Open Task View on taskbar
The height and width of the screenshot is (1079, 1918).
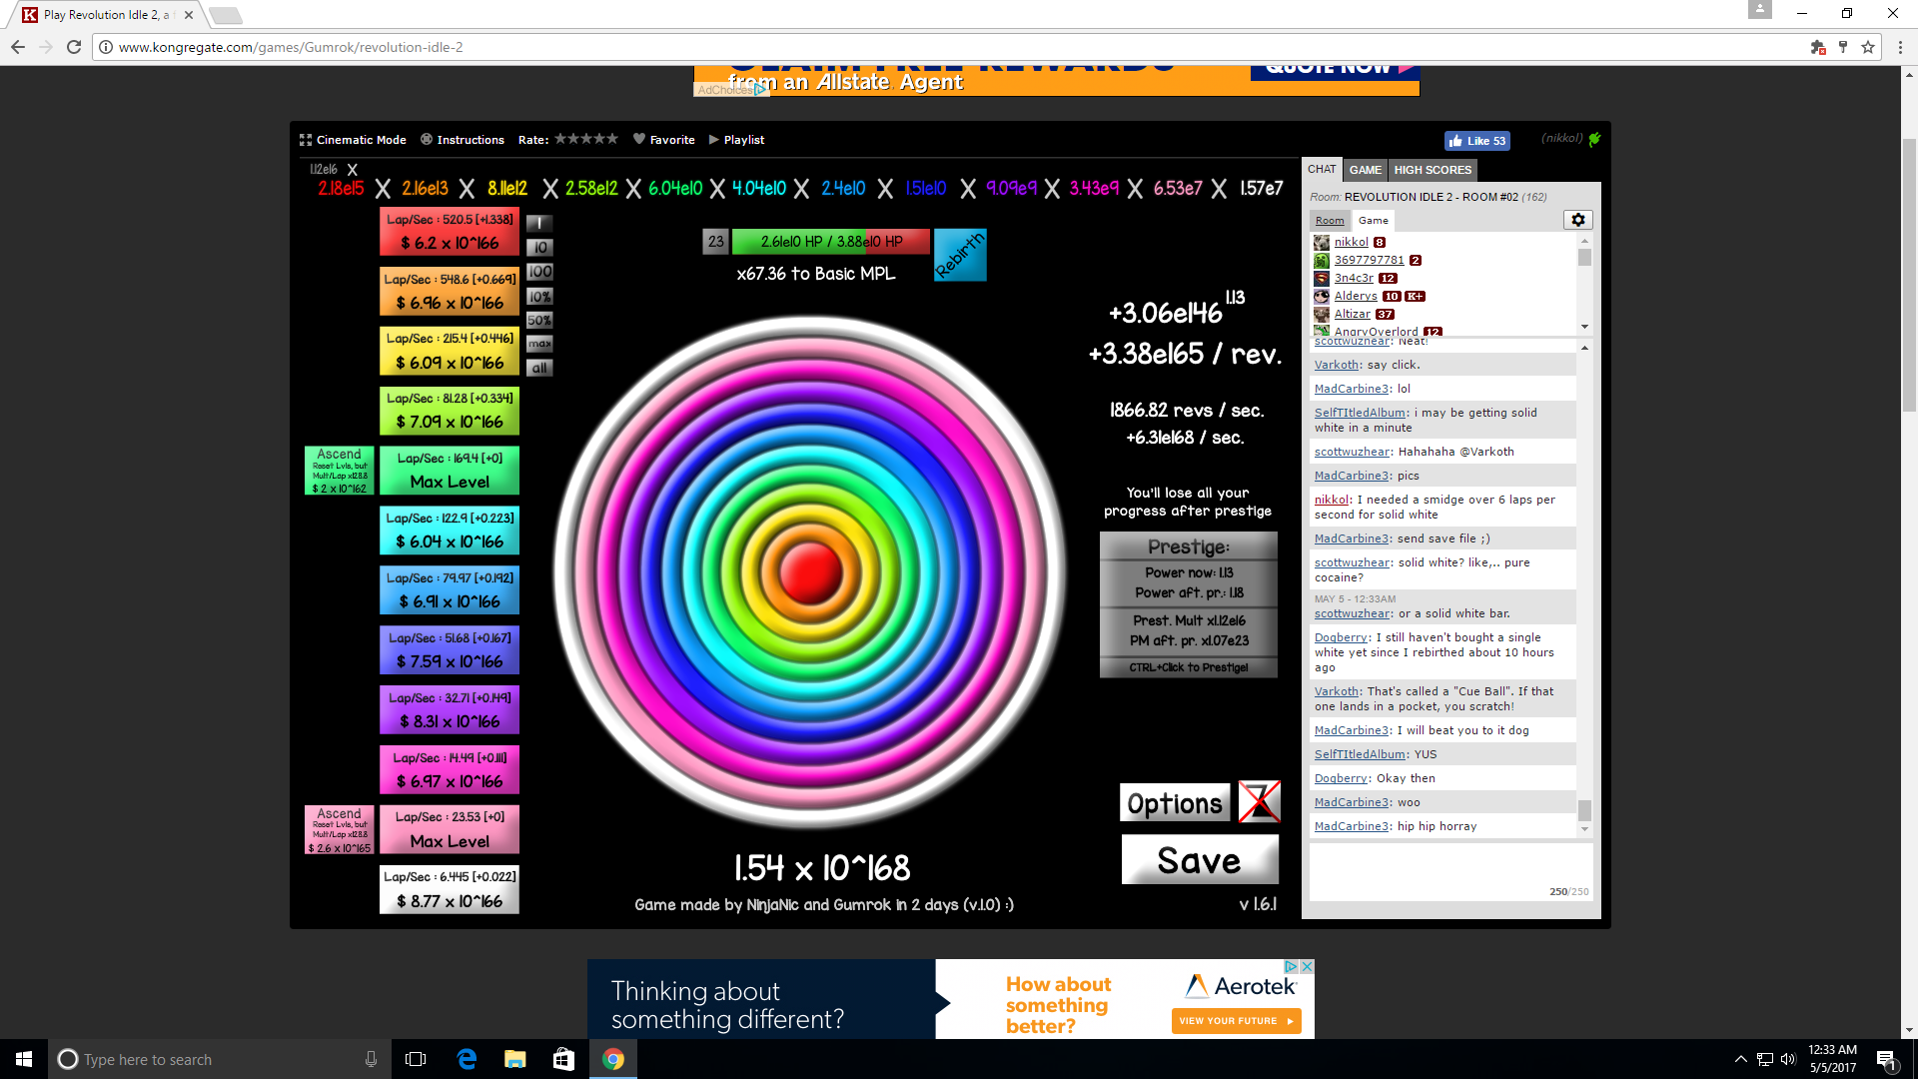coord(416,1059)
